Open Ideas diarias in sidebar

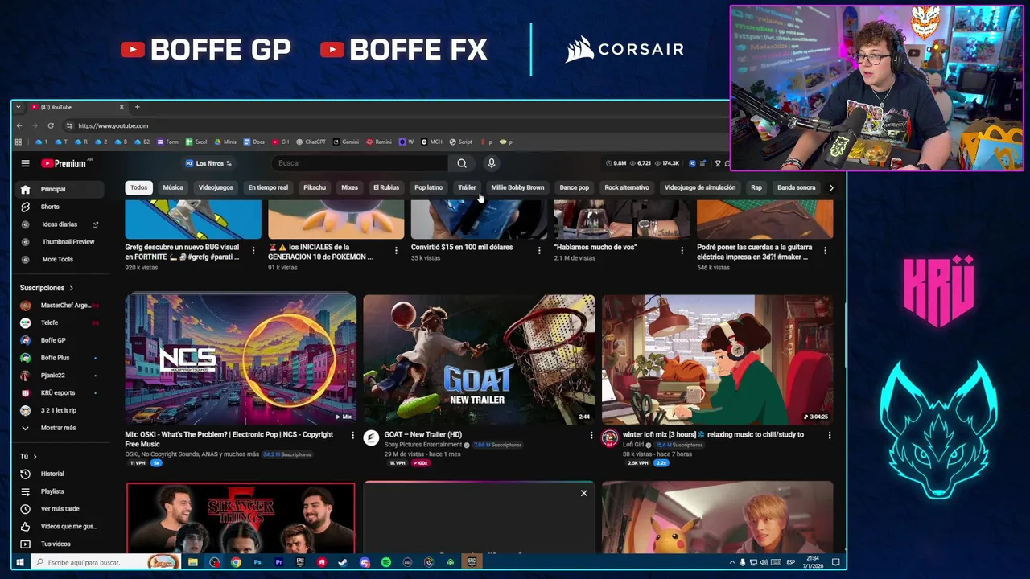[x=60, y=224]
